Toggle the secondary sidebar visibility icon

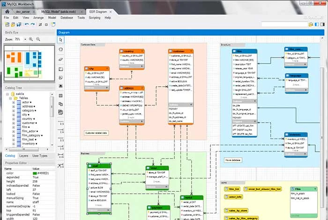[322, 24]
